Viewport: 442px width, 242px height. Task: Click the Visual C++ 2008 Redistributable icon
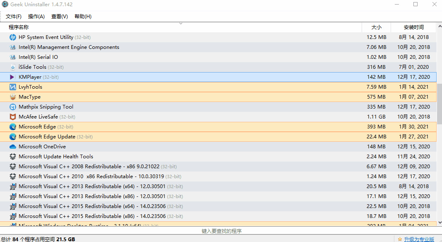[x=13, y=167]
